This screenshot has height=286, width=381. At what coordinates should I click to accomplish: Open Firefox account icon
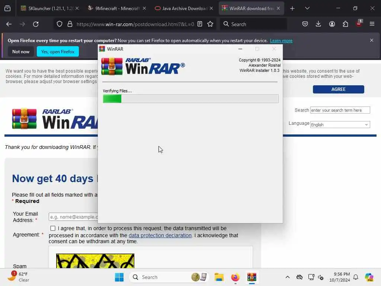(x=332, y=24)
